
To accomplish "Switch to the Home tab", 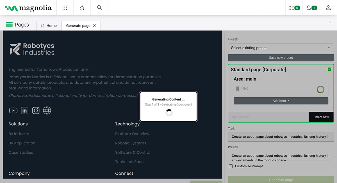I will click(x=49, y=25).
